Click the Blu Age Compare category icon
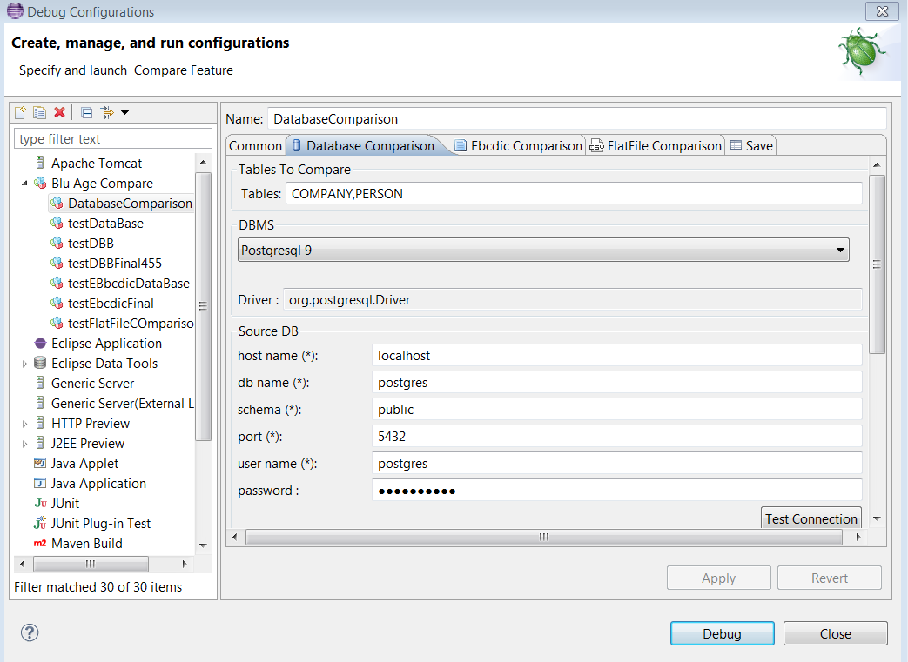 click(40, 184)
